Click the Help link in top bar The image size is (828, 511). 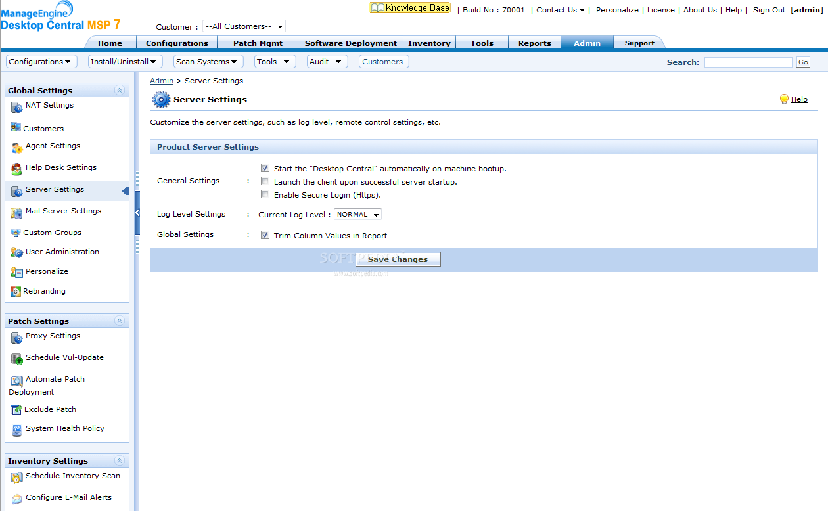733,10
